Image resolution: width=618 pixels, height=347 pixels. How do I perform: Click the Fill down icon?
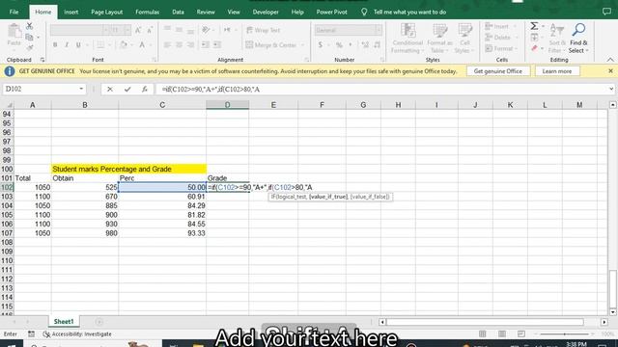[534, 38]
